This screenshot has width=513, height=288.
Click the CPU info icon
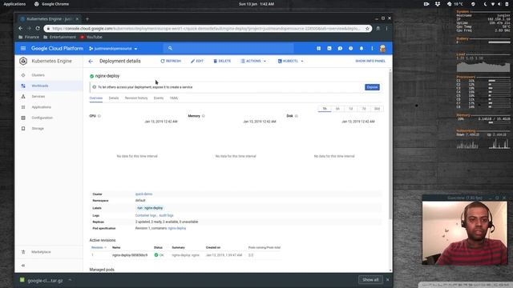click(x=99, y=116)
